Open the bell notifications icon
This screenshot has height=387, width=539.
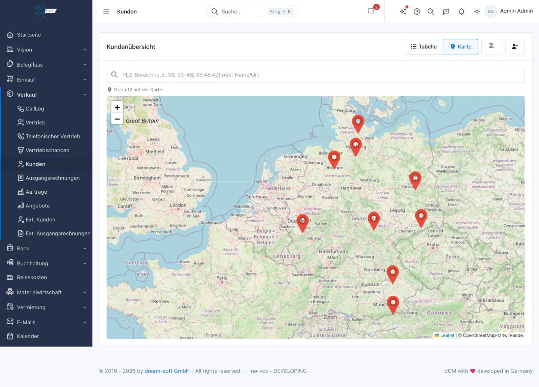click(x=462, y=11)
